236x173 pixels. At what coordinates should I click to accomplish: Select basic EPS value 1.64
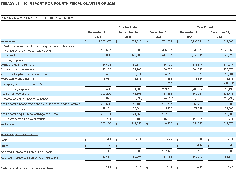click(x=108, y=139)
